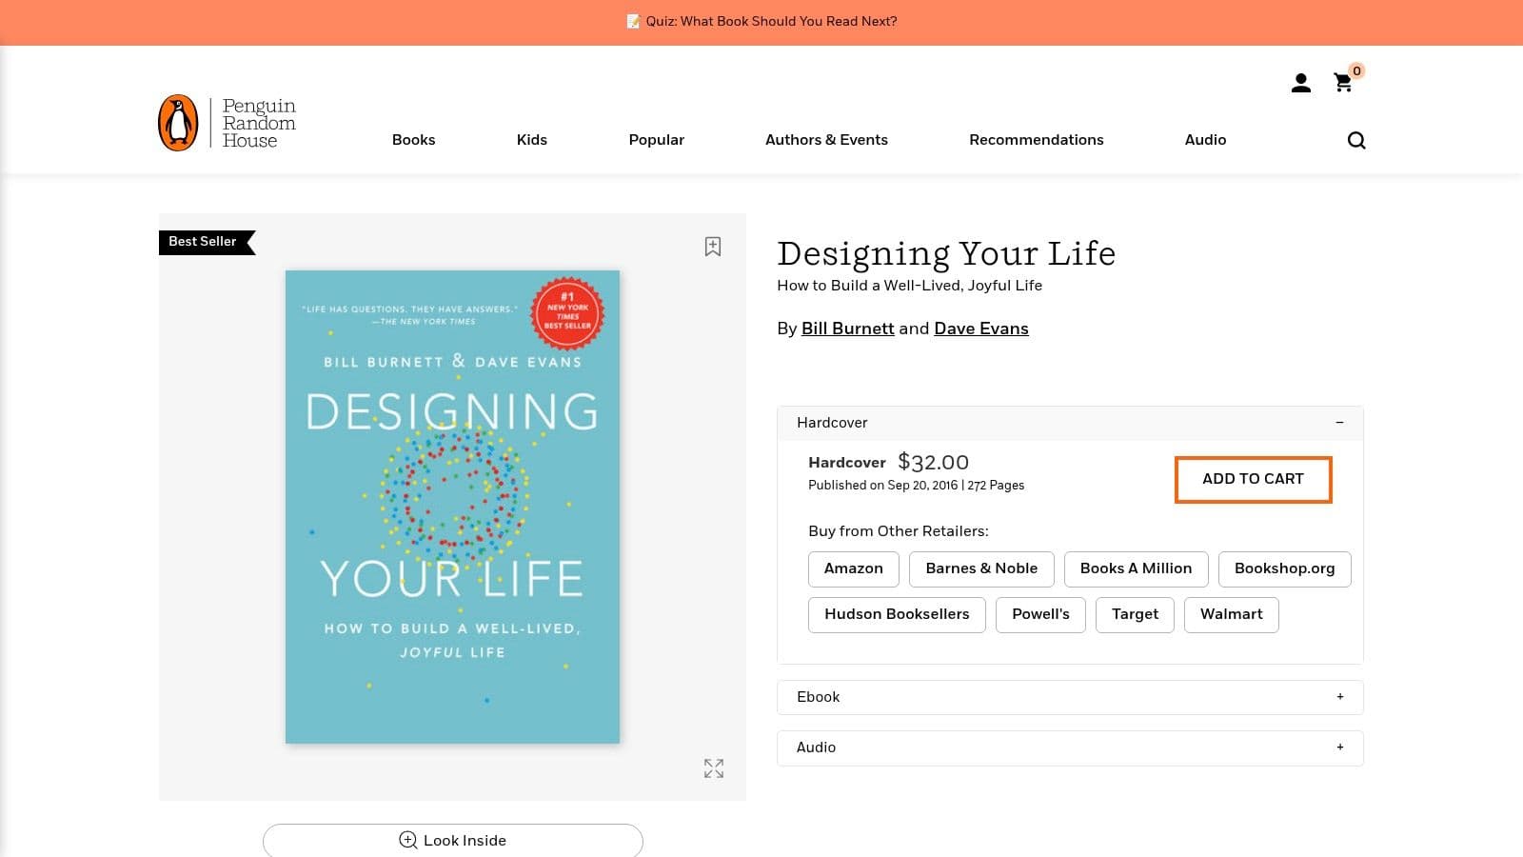Open the 'What Book Should You Read Next' quiz
This screenshot has height=857, width=1523.
tap(761, 21)
